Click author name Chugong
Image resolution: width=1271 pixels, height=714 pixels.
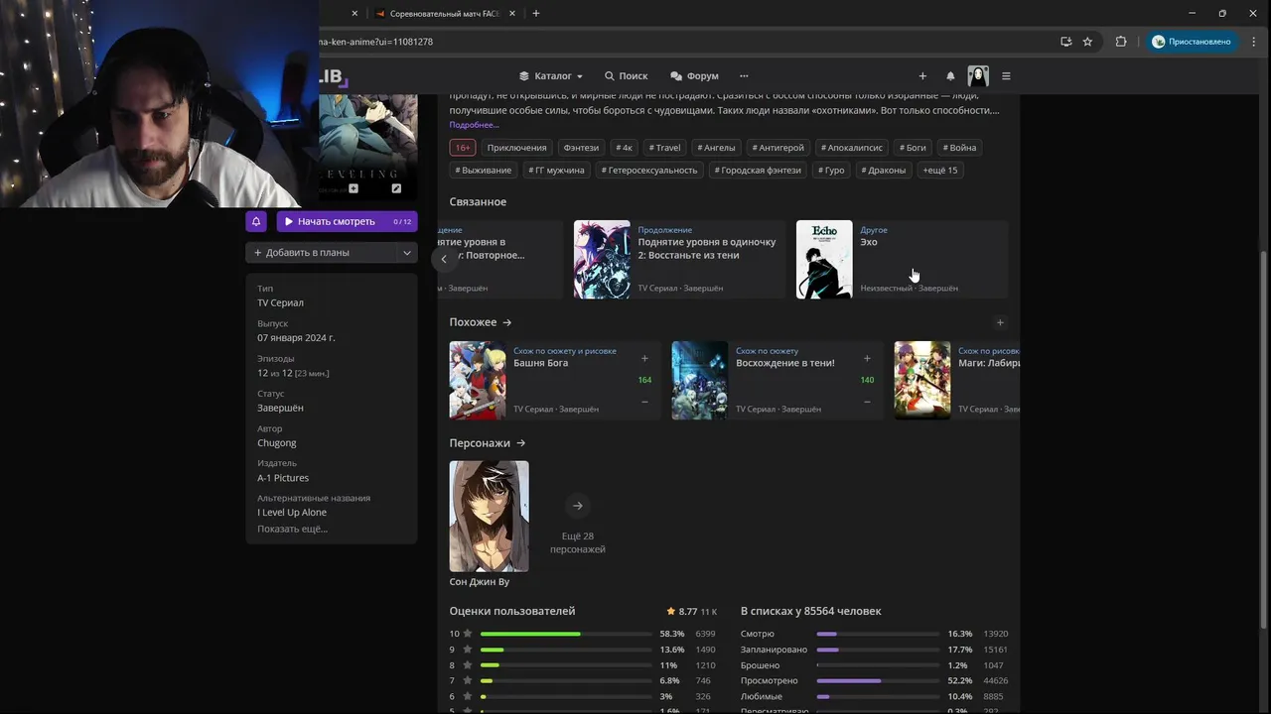tap(277, 443)
